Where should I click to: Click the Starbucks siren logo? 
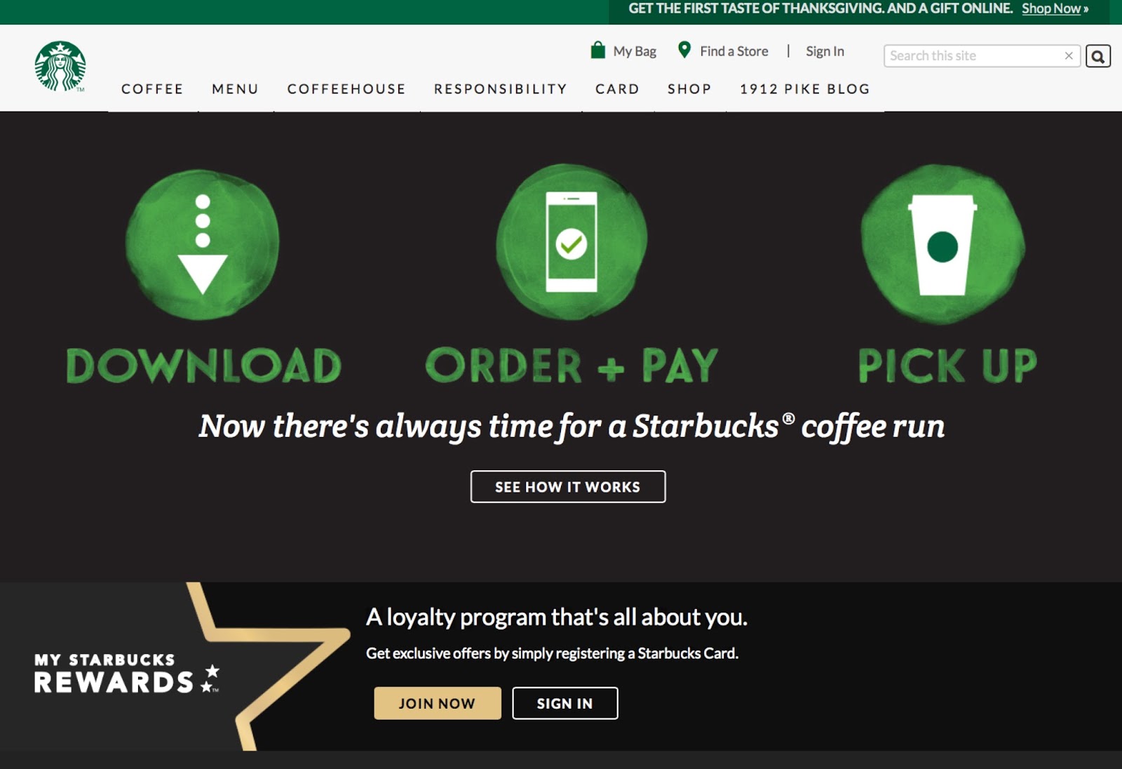pos(60,67)
